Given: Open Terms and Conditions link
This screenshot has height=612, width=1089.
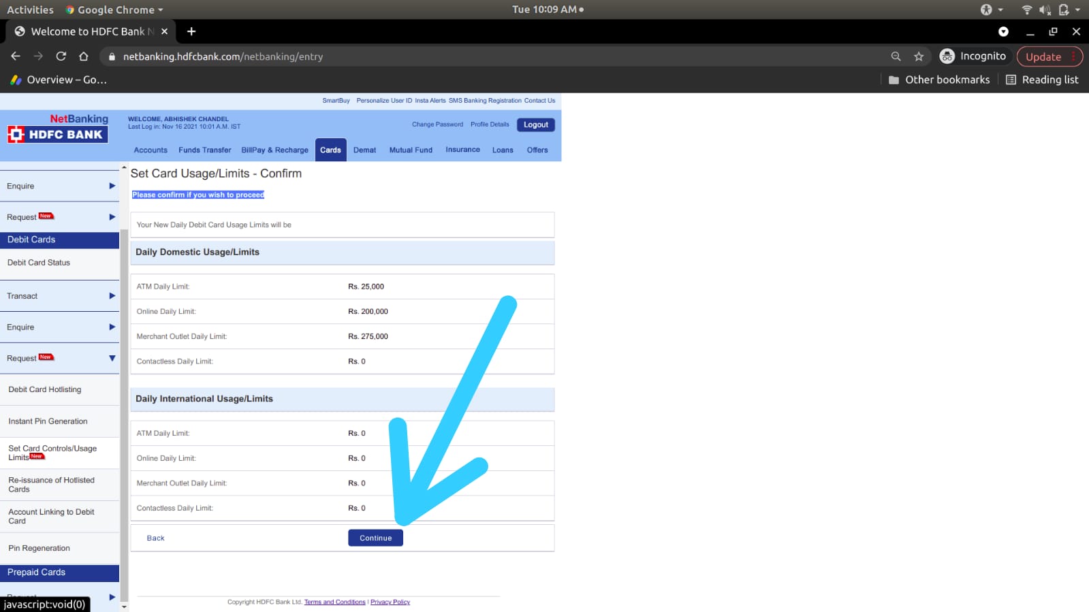Looking at the screenshot, I should (334, 602).
